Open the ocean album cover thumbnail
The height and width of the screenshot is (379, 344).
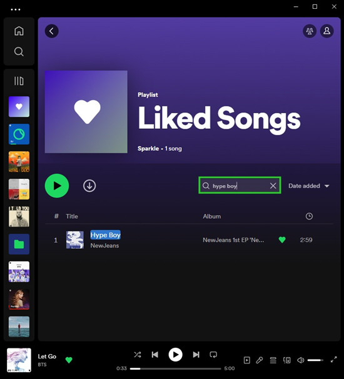(x=19, y=327)
